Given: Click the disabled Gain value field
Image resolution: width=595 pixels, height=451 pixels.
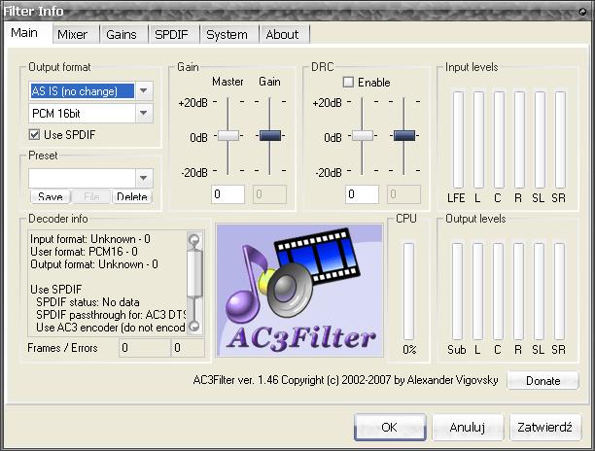Looking at the screenshot, I should coord(270,194).
